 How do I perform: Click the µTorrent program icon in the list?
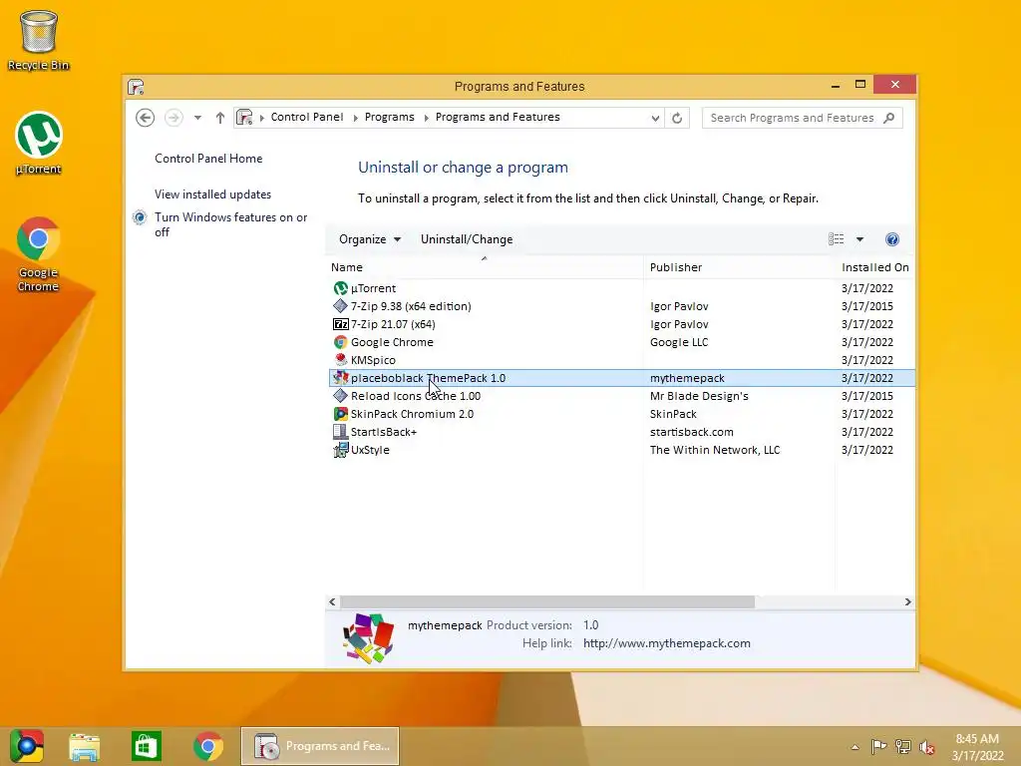(x=341, y=288)
